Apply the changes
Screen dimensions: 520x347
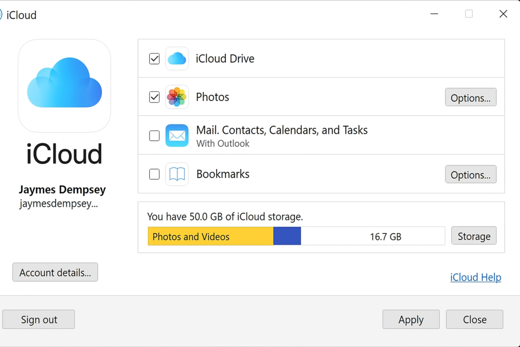tap(411, 320)
